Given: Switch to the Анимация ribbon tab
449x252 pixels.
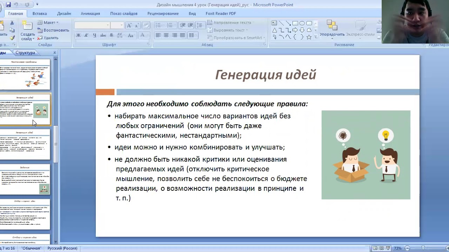Looking at the screenshot, I should click(x=90, y=13).
